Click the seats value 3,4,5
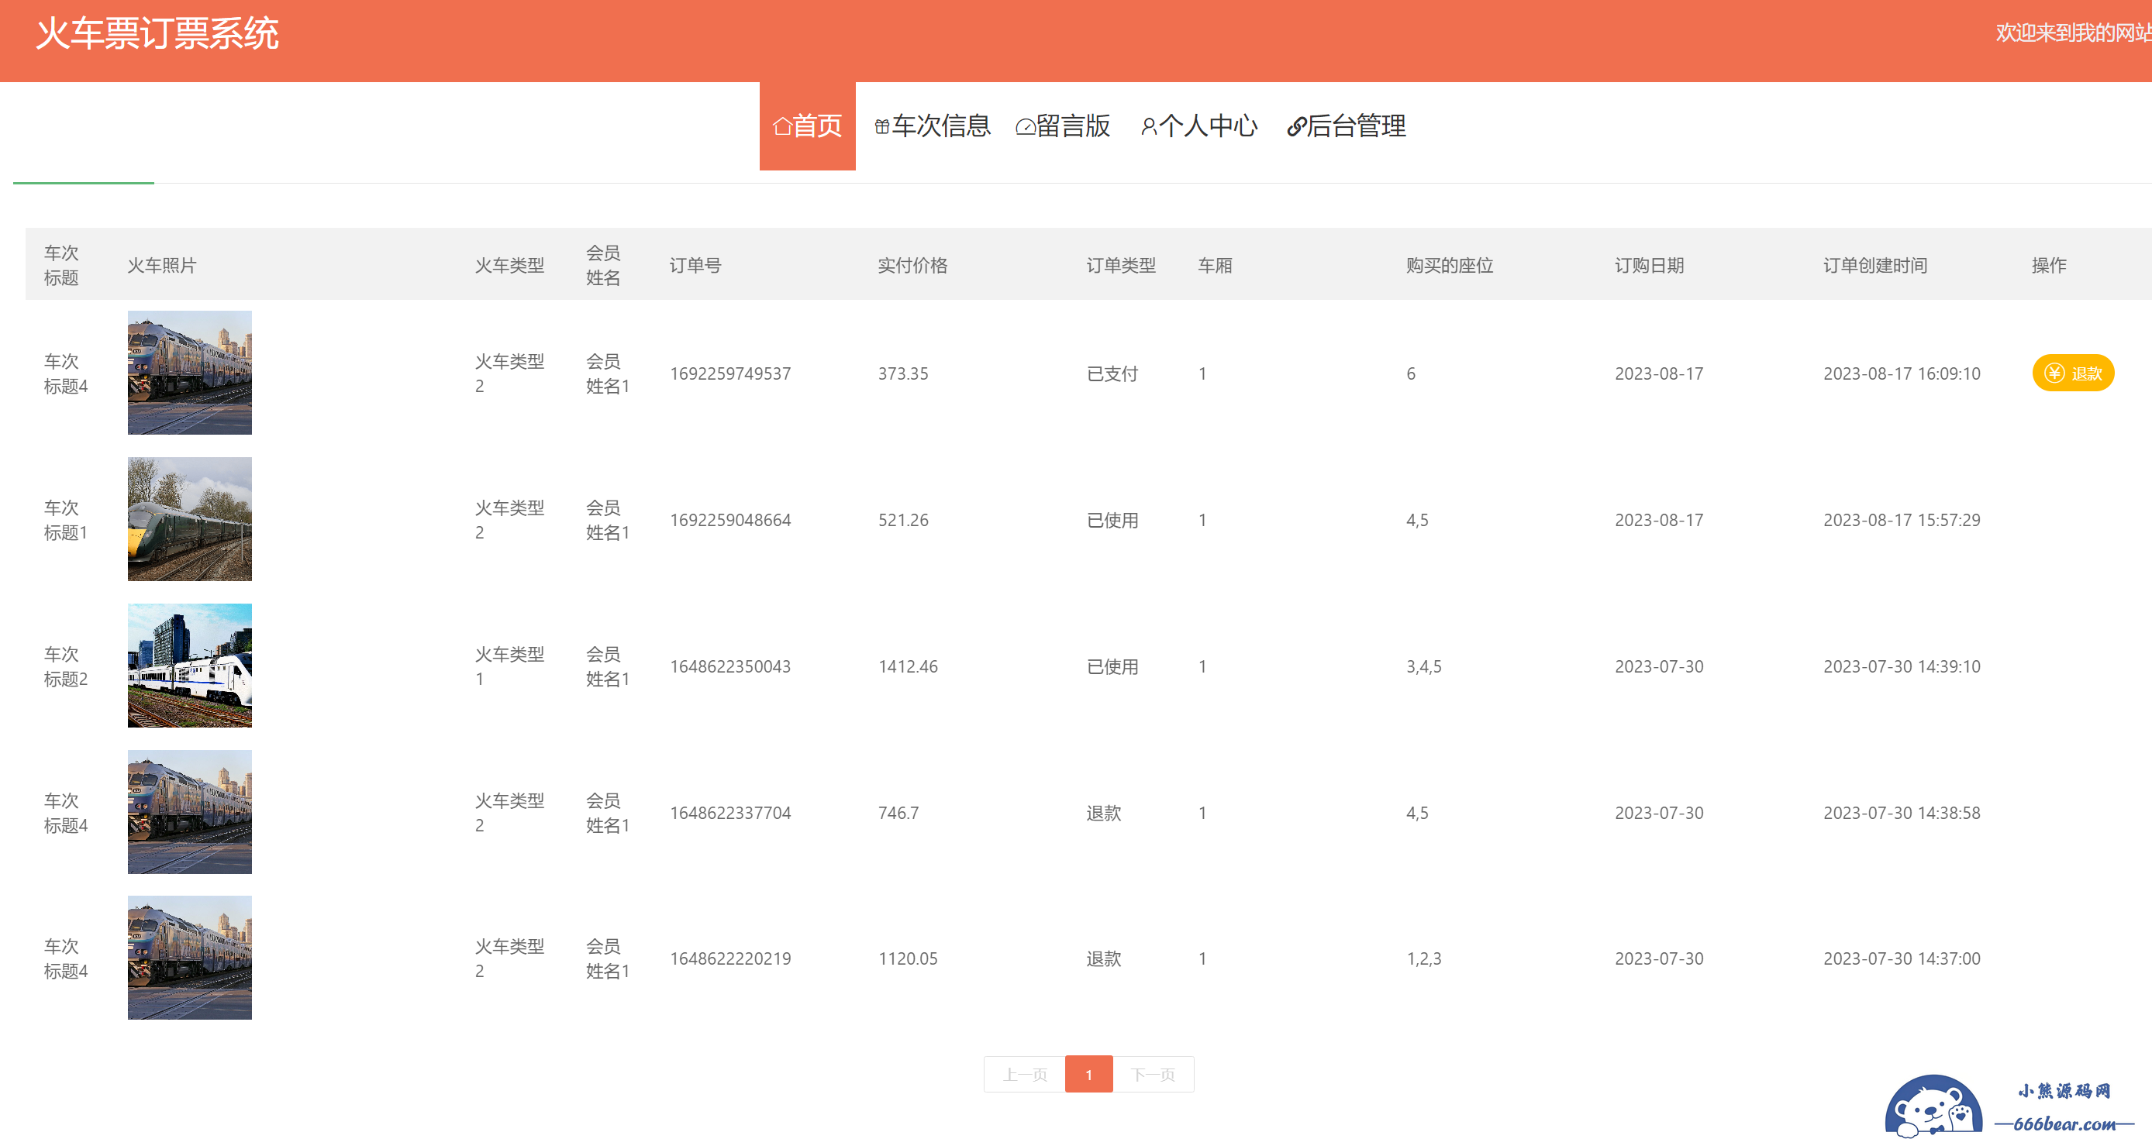The image size is (2152, 1139). tap(1423, 666)
